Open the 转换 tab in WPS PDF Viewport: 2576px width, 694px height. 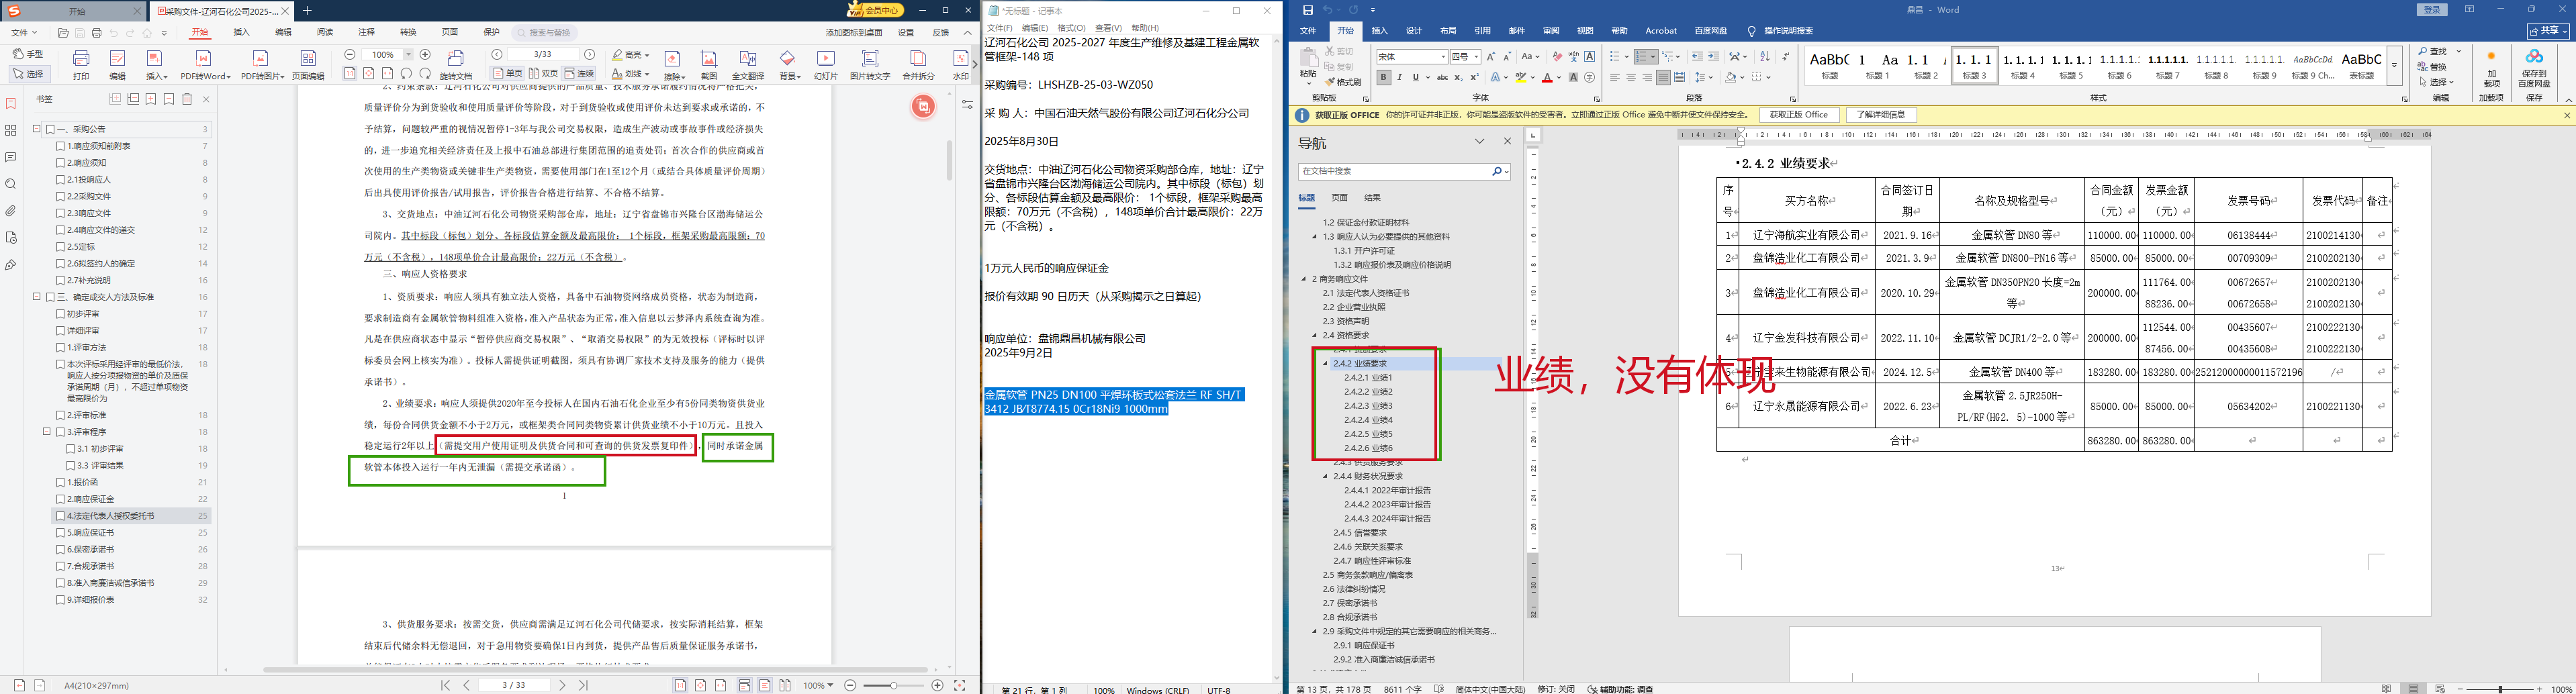point(408,33)
